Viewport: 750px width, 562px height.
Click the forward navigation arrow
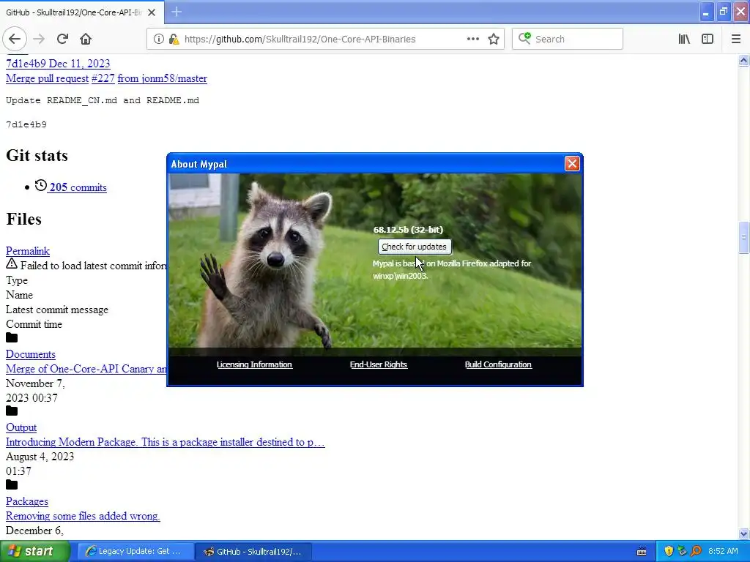coord(39,39)
